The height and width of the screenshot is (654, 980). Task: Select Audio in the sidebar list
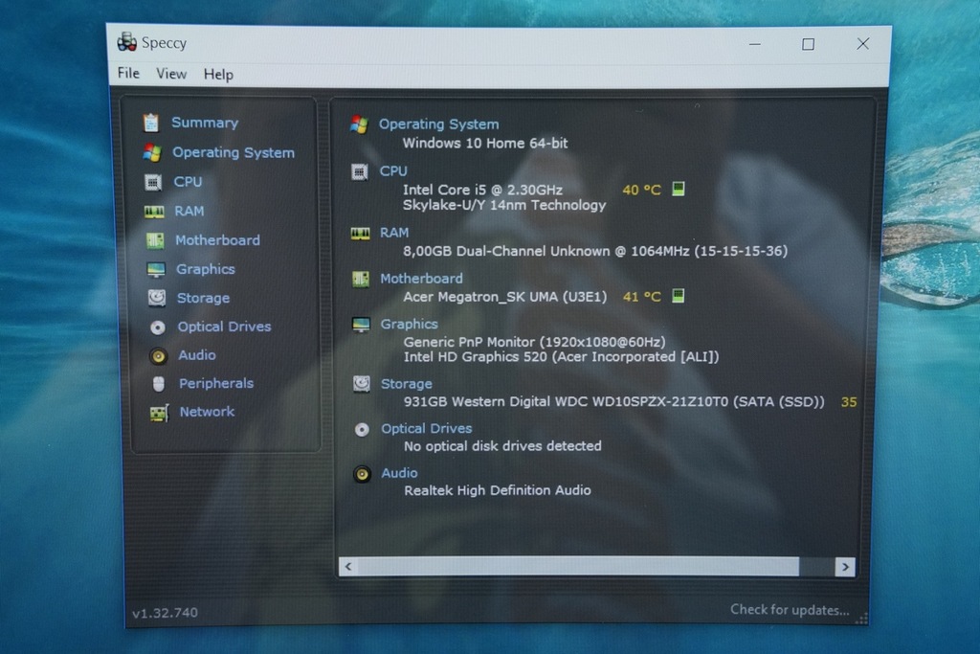click(197, 355)
